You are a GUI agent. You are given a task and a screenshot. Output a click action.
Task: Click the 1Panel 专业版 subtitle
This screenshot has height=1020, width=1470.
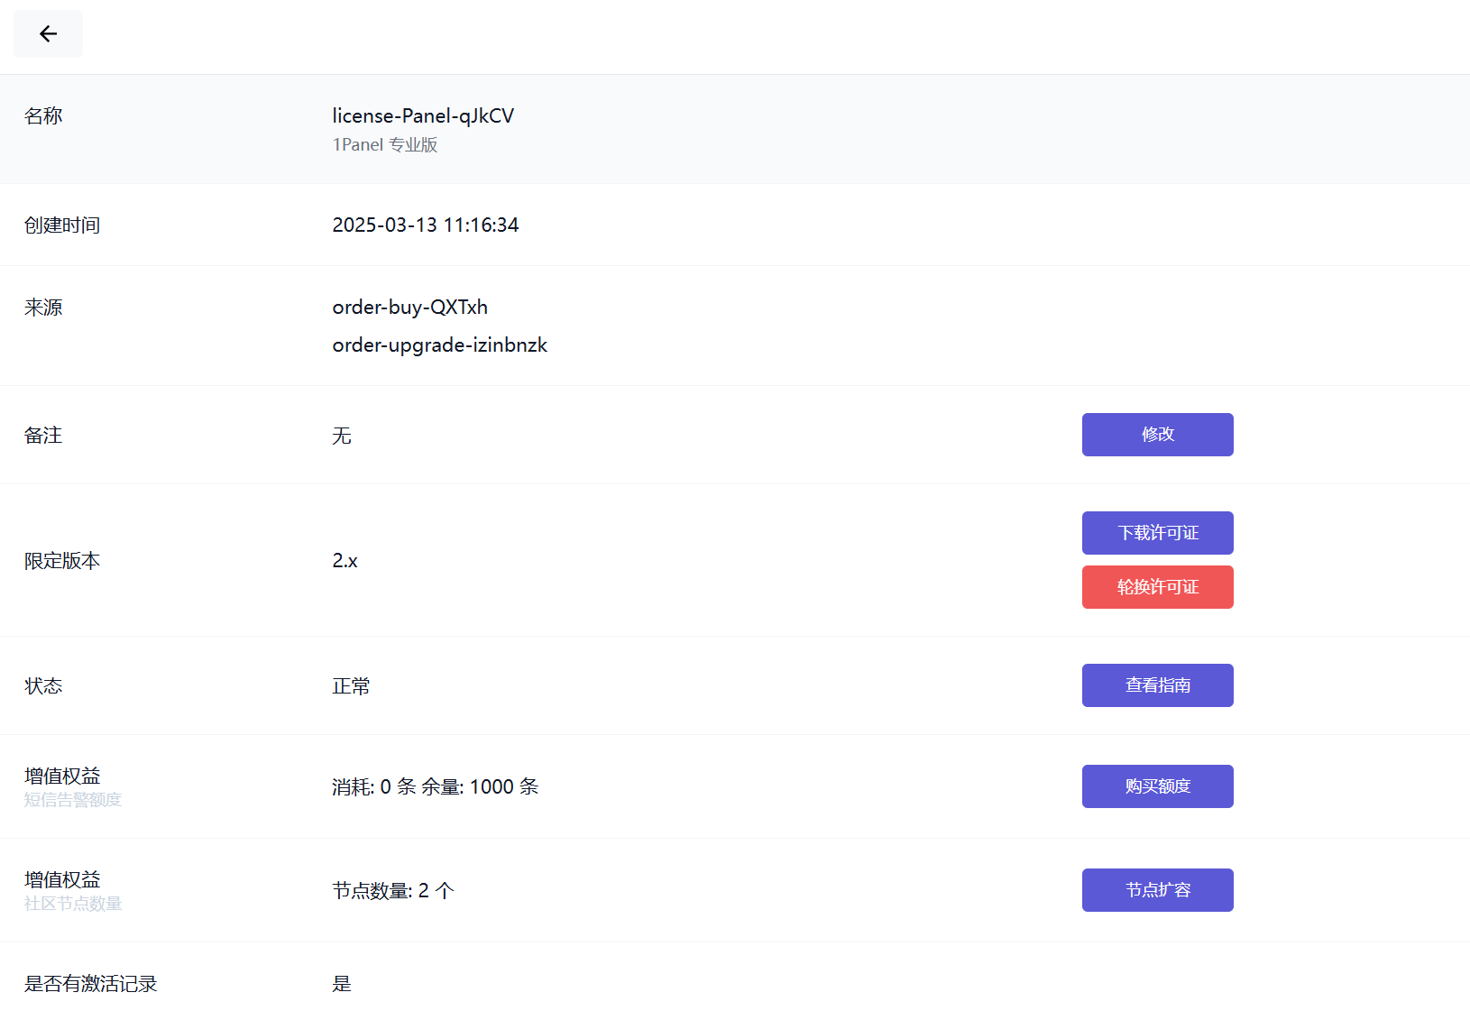point(385,144)
